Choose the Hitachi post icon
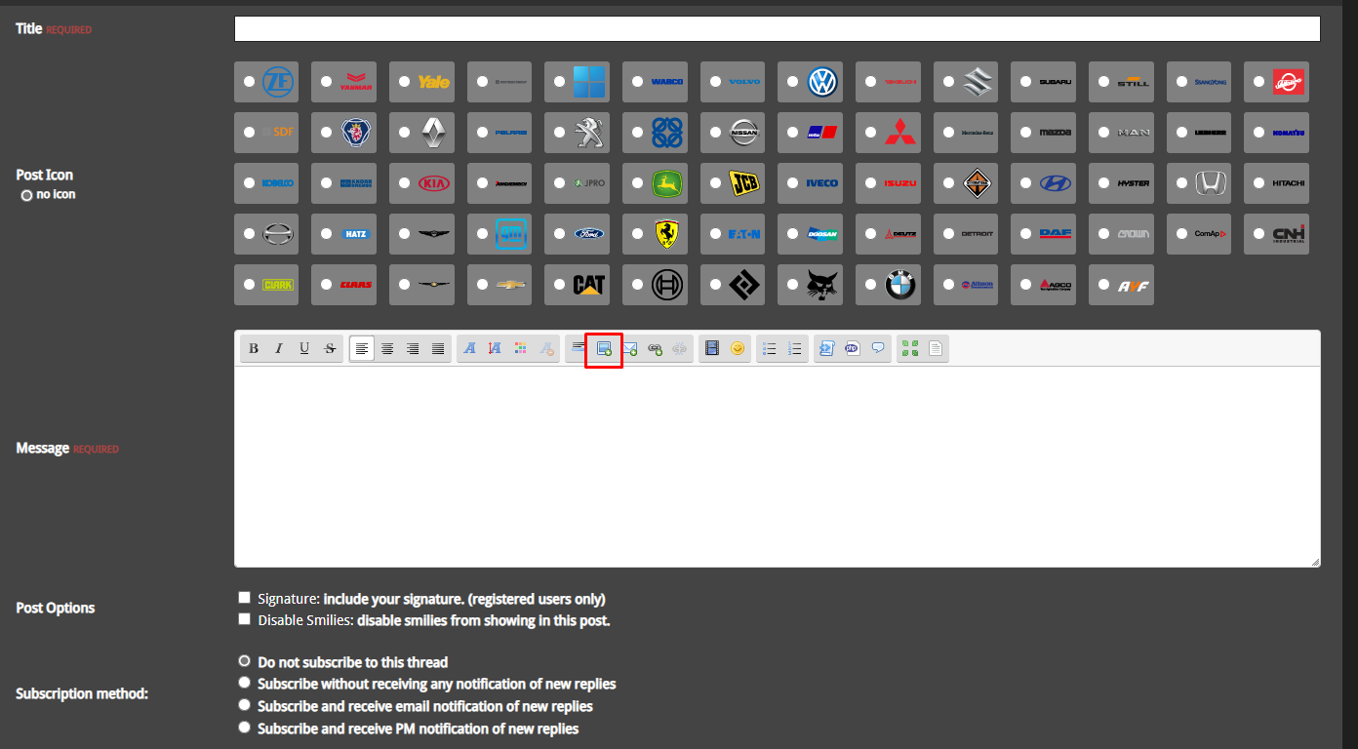The width and height of the screenshot is (1358, 749). 1259,183
